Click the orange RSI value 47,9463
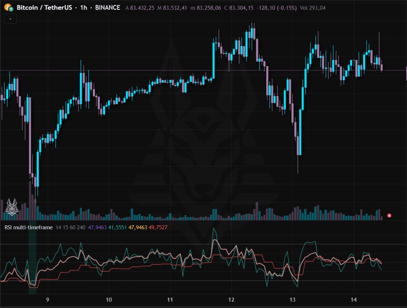 tap(137, 227)
